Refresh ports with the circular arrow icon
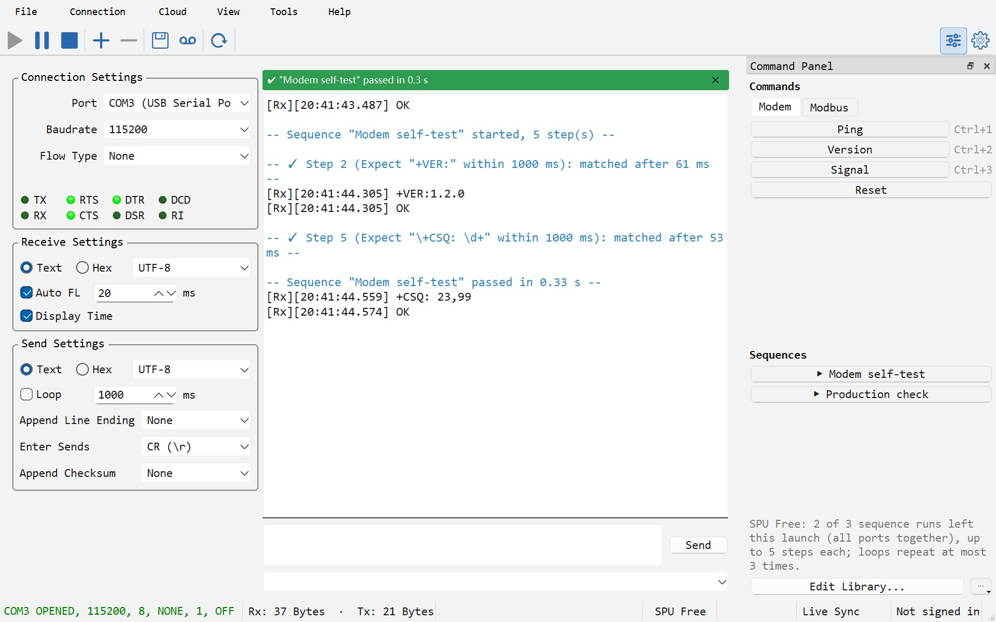Image resolution: width=996 pixels, height=622 pixels. tap(219, 40)
